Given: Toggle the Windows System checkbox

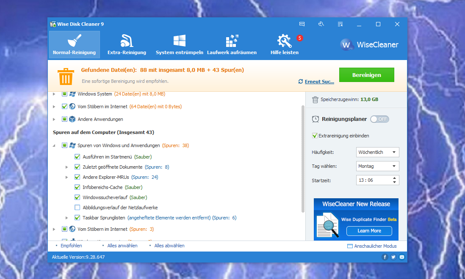Looking at the screenshot, I should coord(65,94).
